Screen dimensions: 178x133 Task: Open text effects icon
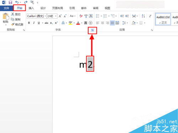tap(63, 23)
